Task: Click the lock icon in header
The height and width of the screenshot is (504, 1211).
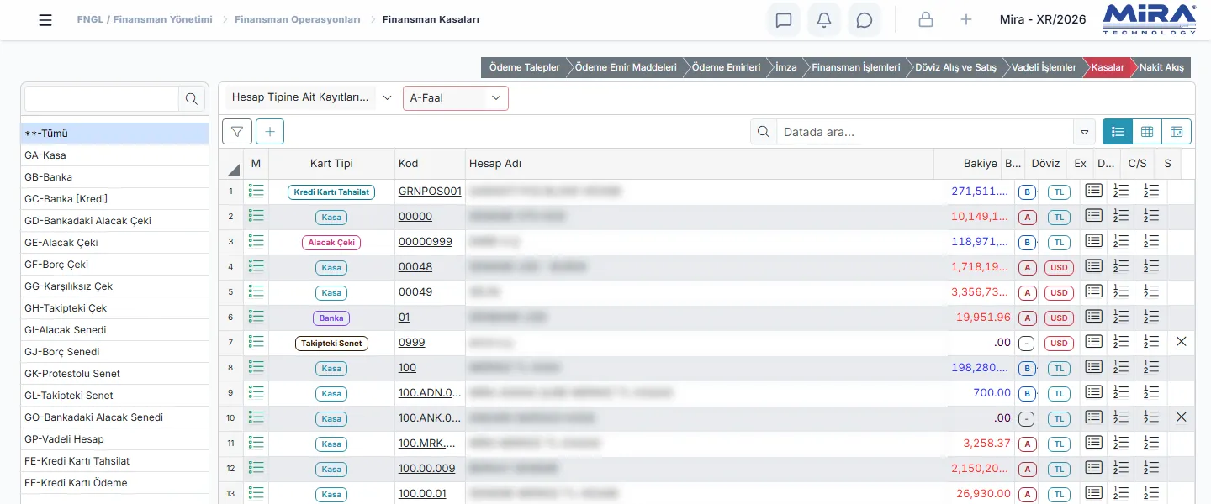Action: [926, 20]
